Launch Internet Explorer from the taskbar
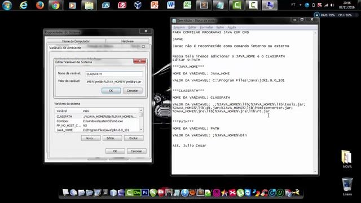 click(24, 5)
